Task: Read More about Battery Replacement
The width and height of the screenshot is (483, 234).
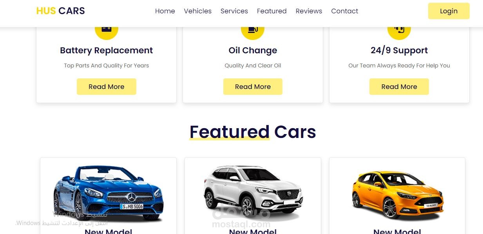Action: coord(107,87)
